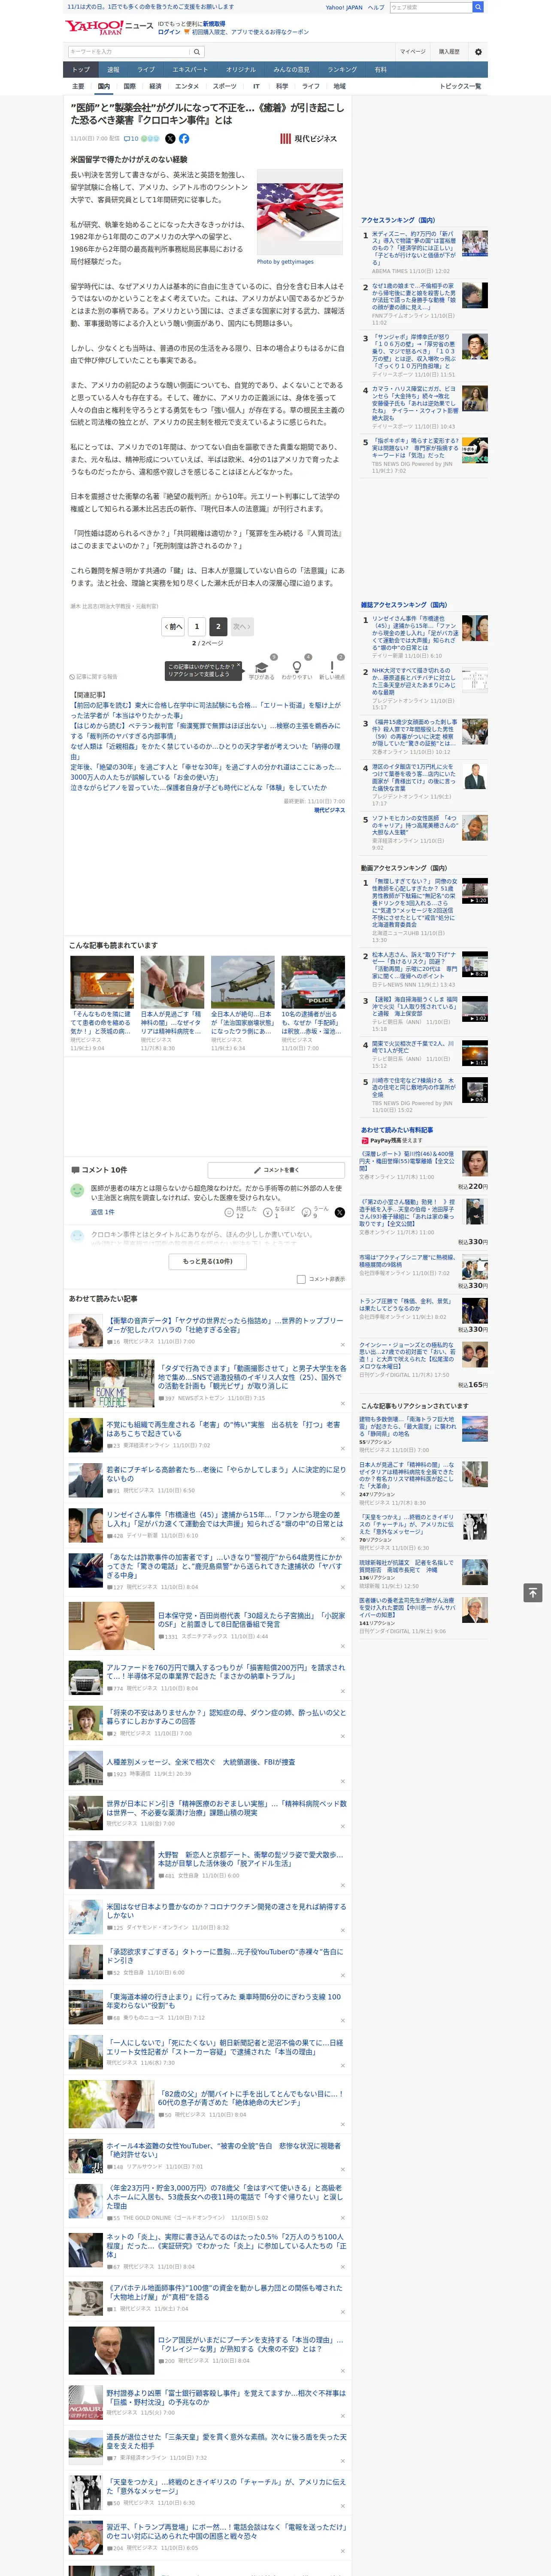Viewport: 551px width, 2576px height.
Task: Click the 現代ビジネス publisher logo
Action: pyautogui.click(x=308, y=139)
